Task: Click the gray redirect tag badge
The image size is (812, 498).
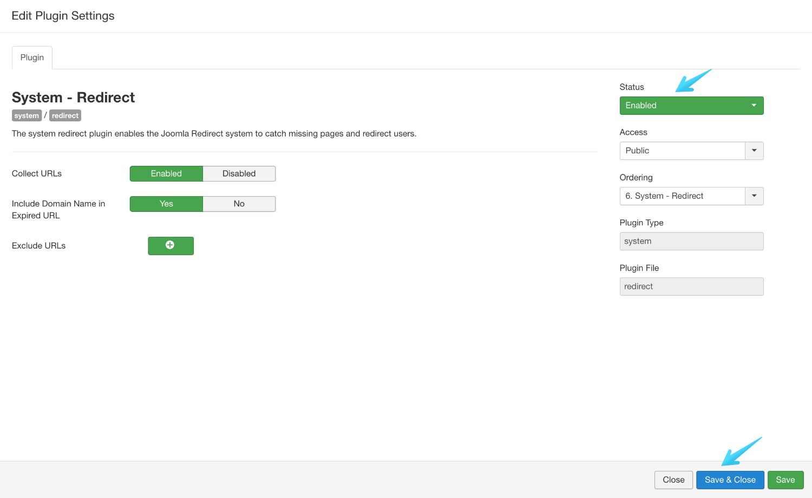Action: click(65, 115)
